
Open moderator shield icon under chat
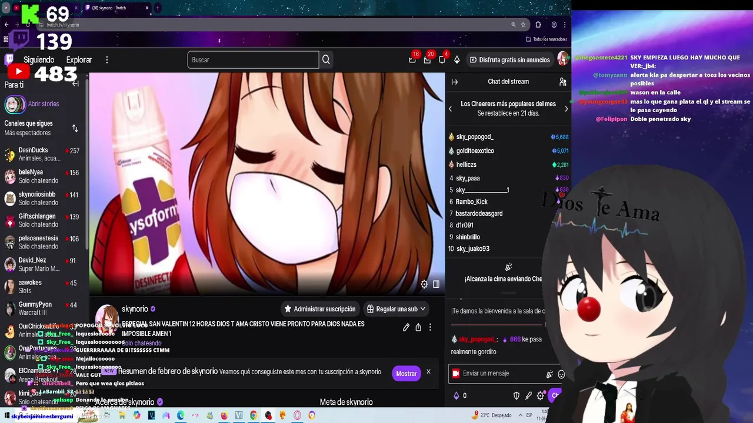(517, 396)
